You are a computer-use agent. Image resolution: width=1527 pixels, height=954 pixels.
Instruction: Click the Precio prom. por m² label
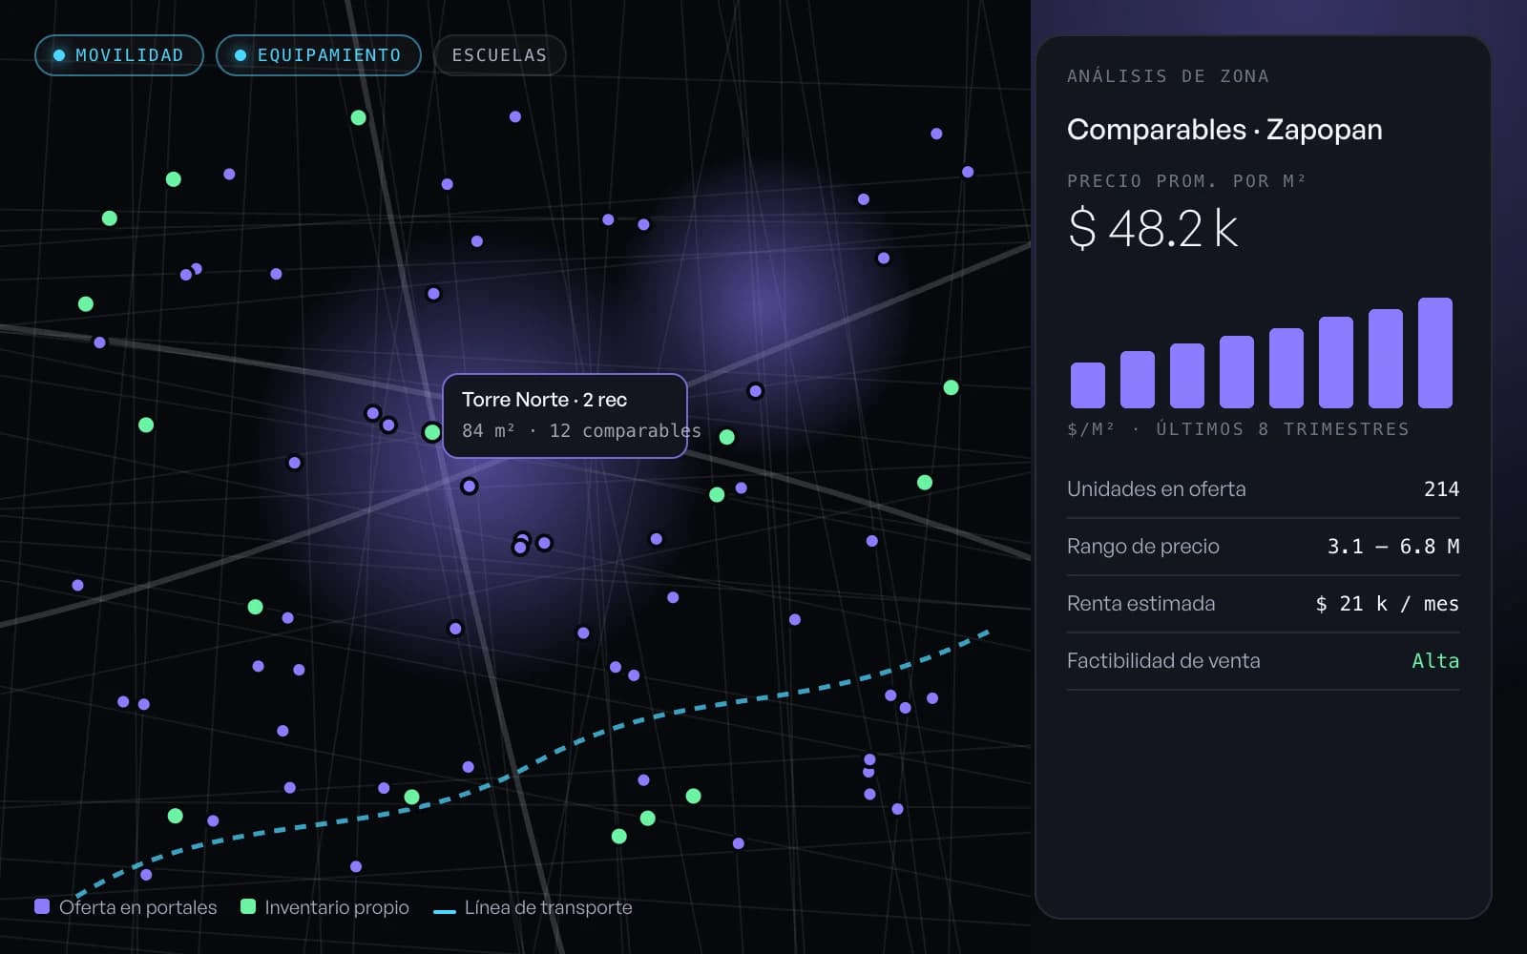click(x=1186, y=180)
